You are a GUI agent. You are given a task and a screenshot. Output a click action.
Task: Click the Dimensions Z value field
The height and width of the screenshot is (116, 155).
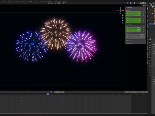point(135,38)
